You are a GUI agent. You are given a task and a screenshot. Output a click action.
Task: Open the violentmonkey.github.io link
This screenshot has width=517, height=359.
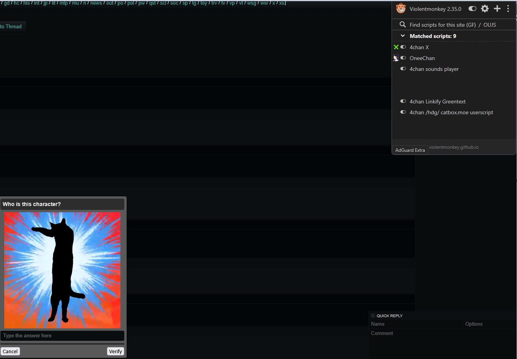click(454, 147)
